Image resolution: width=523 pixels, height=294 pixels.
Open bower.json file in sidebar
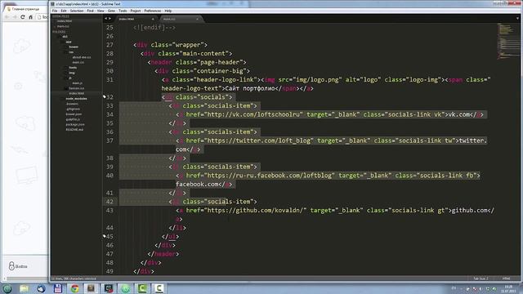(x=74, y=114)
